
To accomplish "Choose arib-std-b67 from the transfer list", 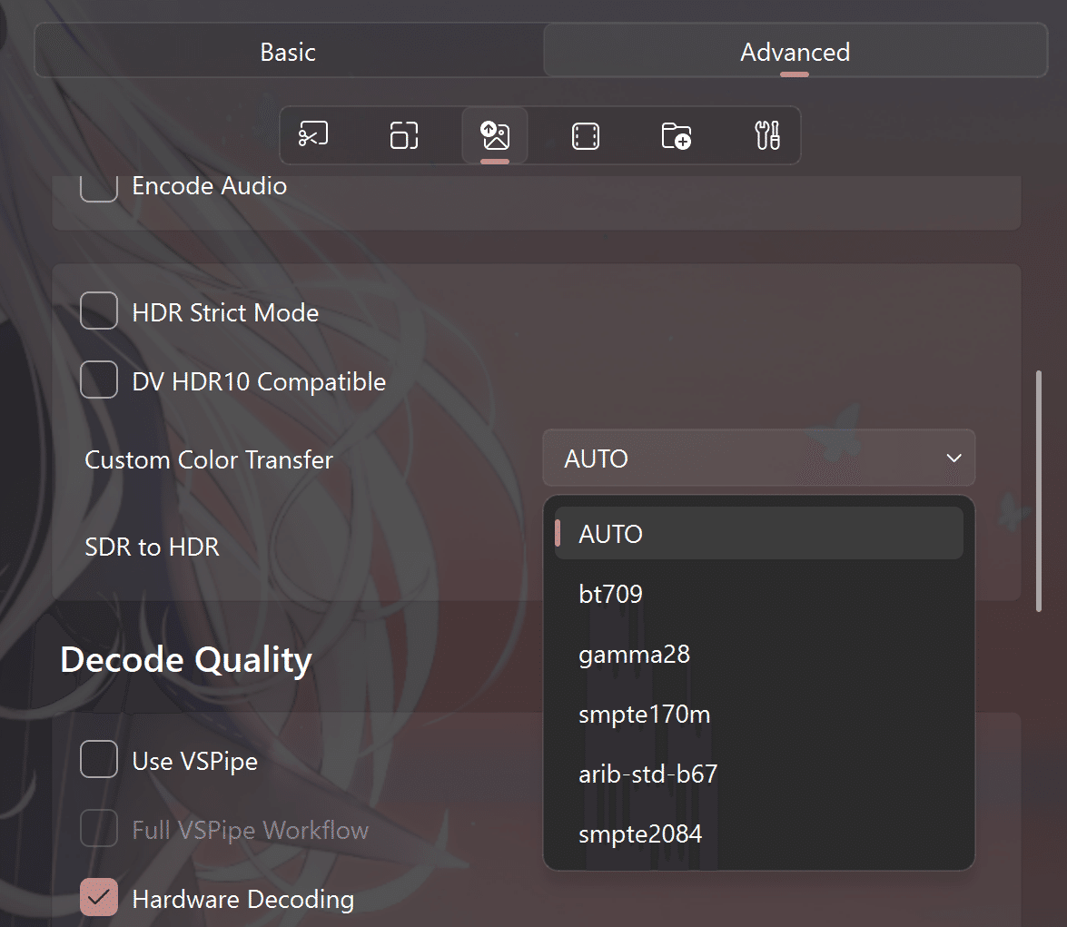I will (x=759, y=774).
